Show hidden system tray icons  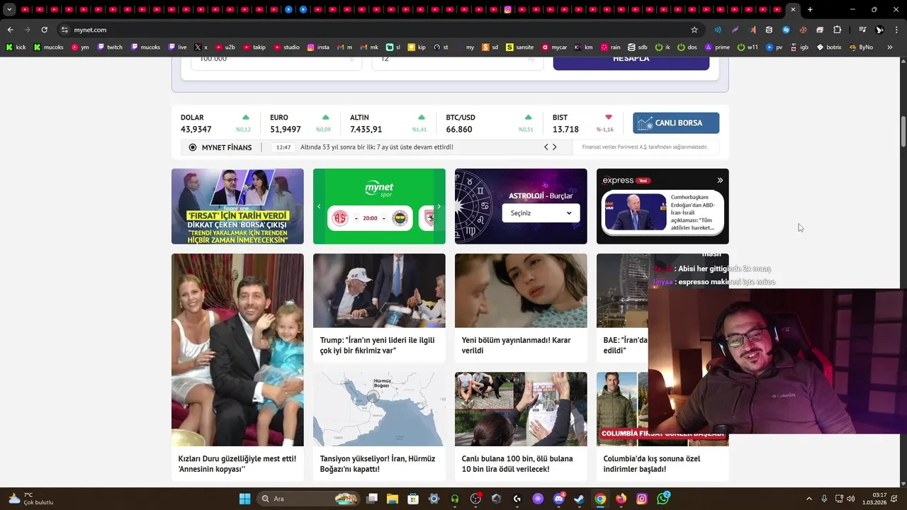point(809,499)
